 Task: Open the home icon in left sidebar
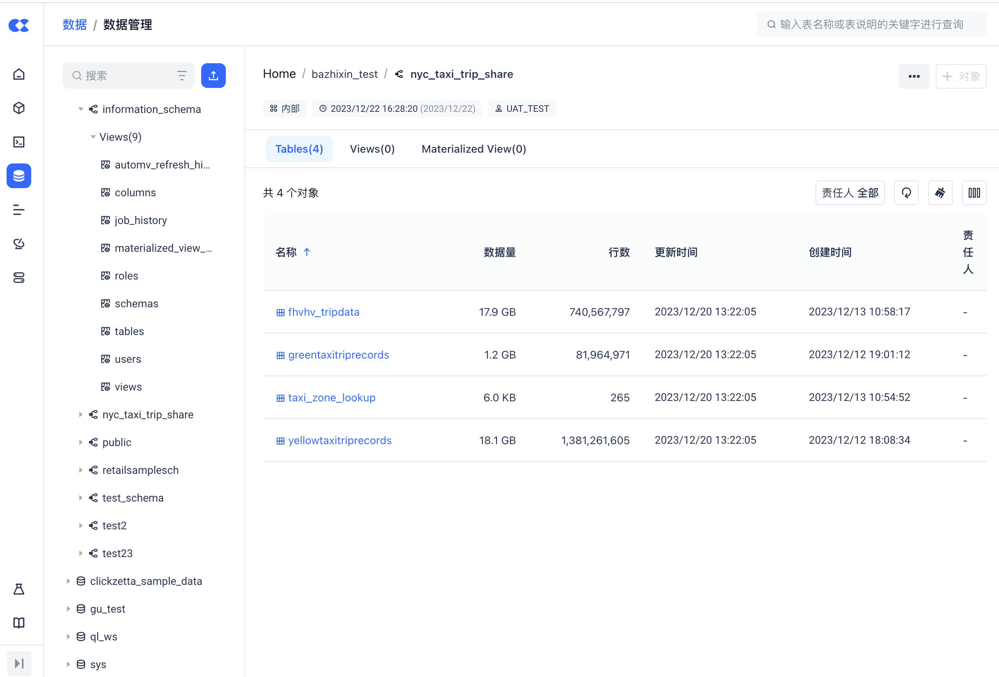tap(19, 74)
